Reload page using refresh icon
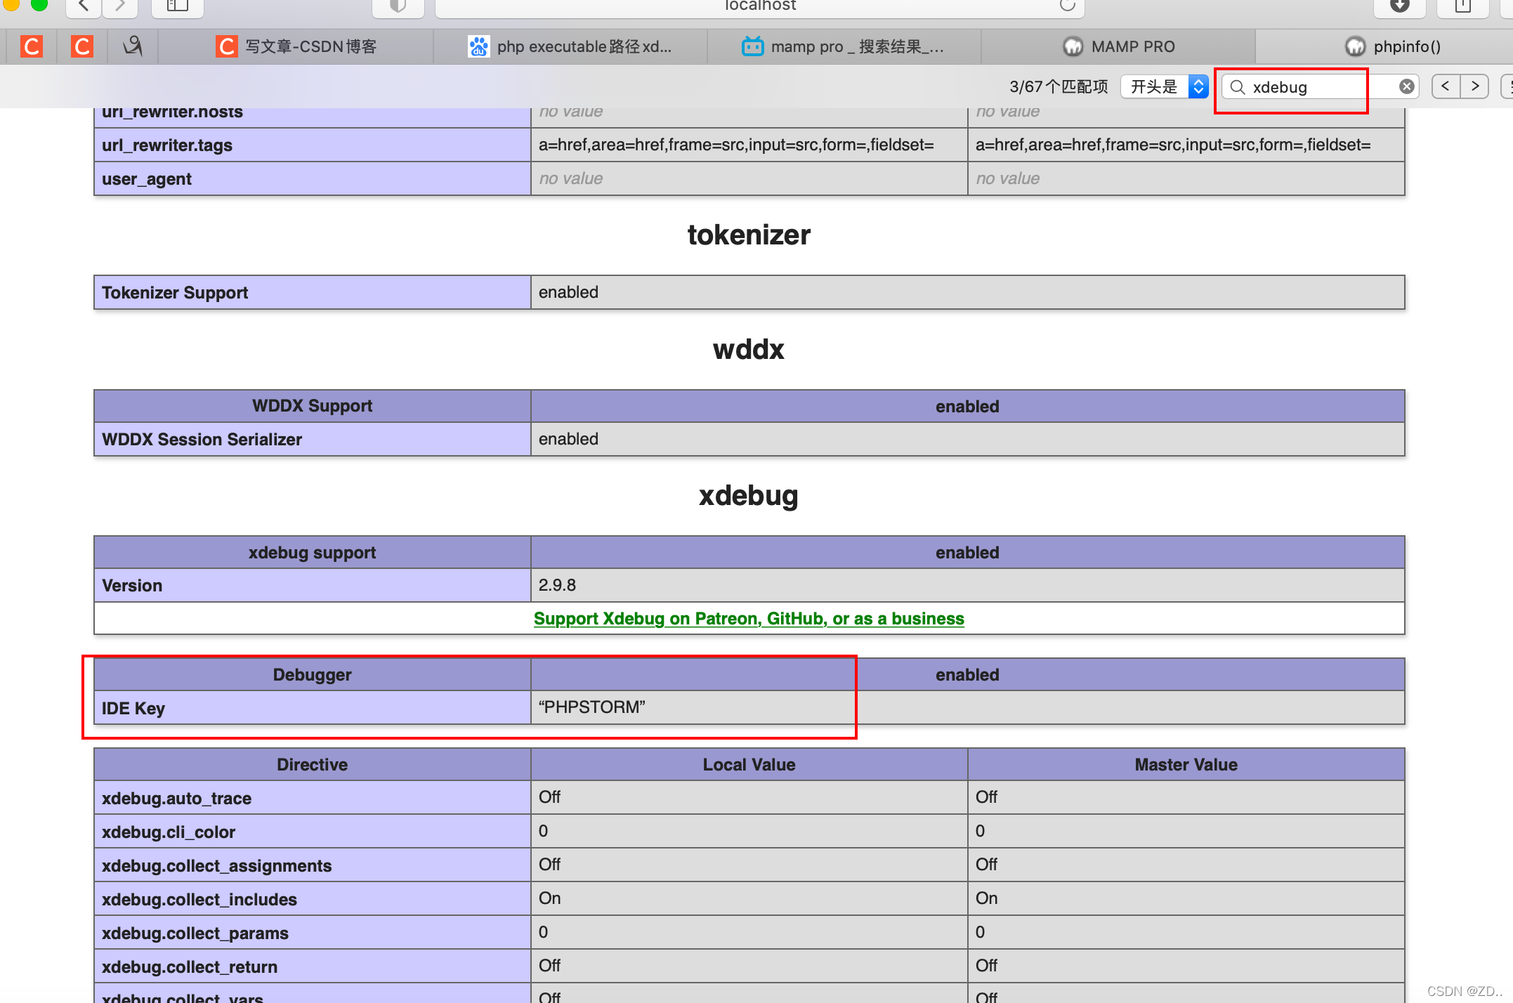Image resolution: width=1513 pixels, height=1003 pixels. click(x=1068, y=6)
